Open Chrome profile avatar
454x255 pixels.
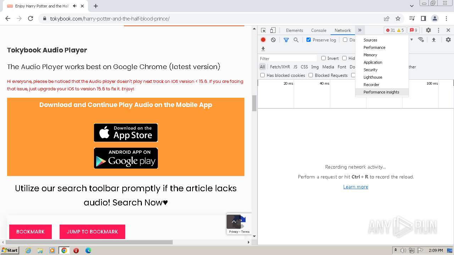(435, 18)
